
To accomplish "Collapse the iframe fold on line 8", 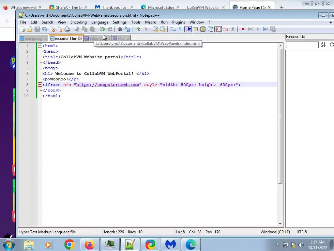I will pos(40,85).
